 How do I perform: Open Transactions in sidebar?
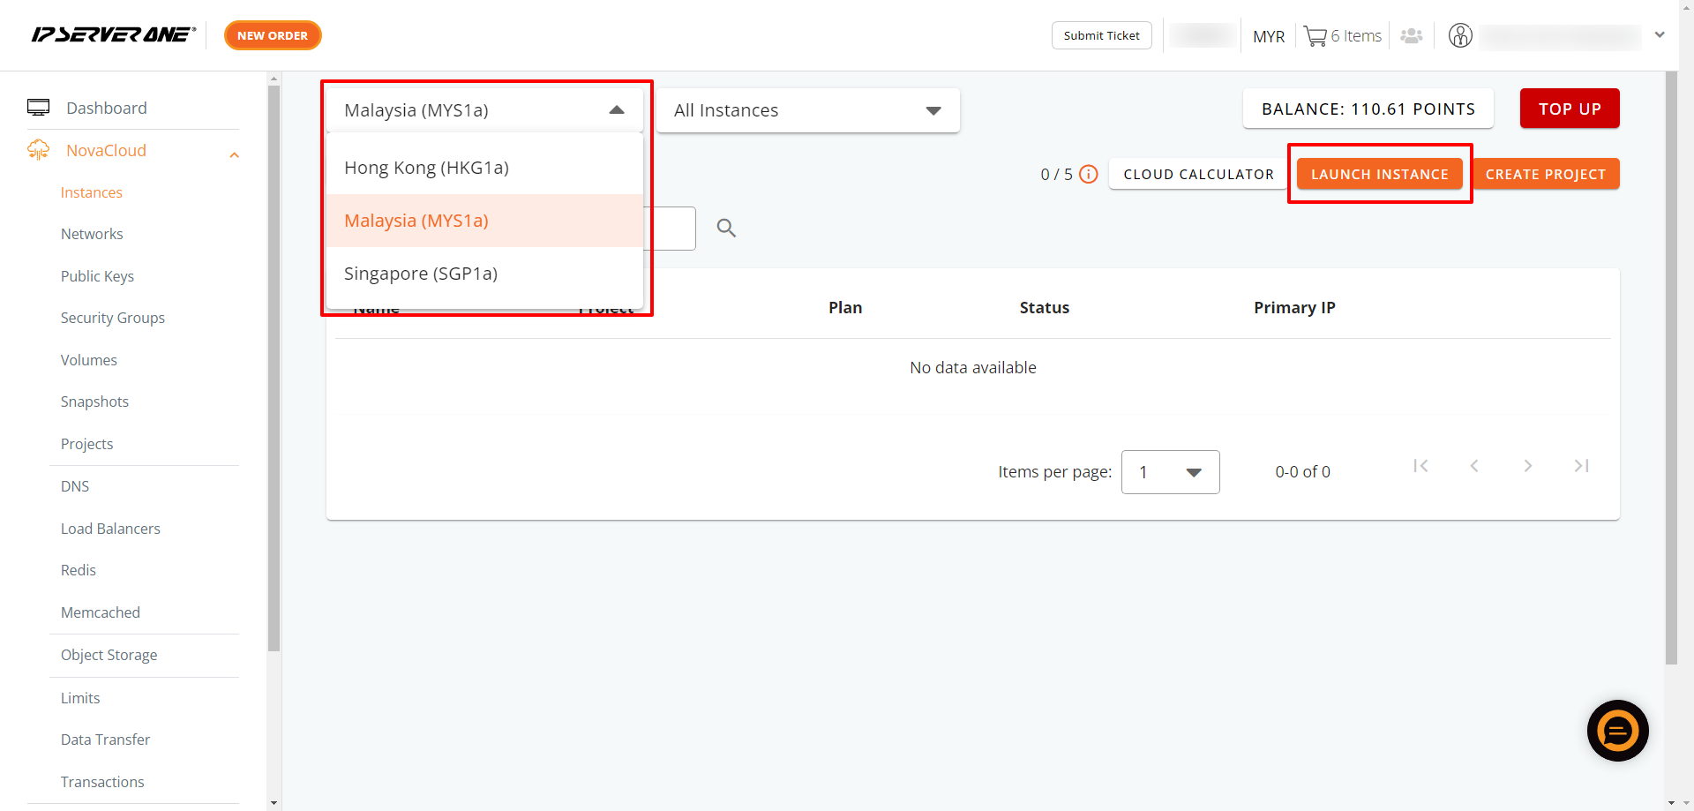click(102, 782)
